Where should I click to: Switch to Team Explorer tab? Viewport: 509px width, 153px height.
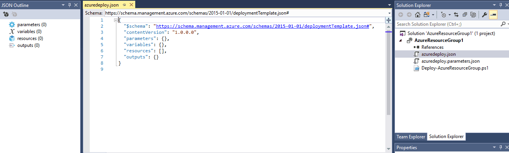[411, 137]
